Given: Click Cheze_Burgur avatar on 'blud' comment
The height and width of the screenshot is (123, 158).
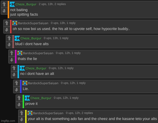Looking at the screenshot, I should click(17, 38).
